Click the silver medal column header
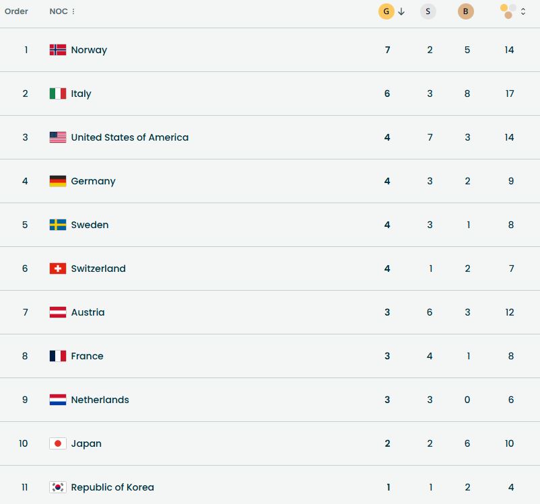540x504 pixels. (428, 11)
